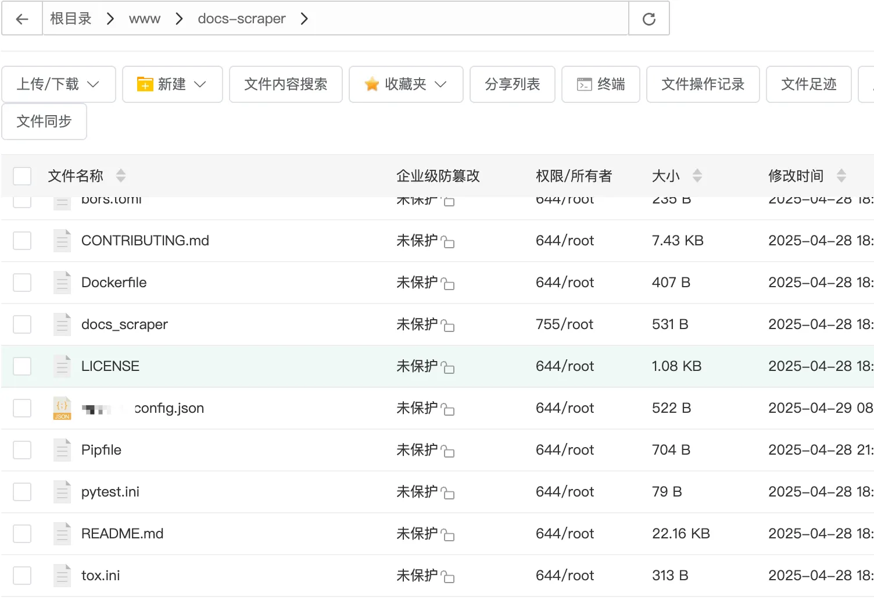The image size is (874, 600).
Task: Check the tox.ini row checkbox
Action: (x=22, y=576)
